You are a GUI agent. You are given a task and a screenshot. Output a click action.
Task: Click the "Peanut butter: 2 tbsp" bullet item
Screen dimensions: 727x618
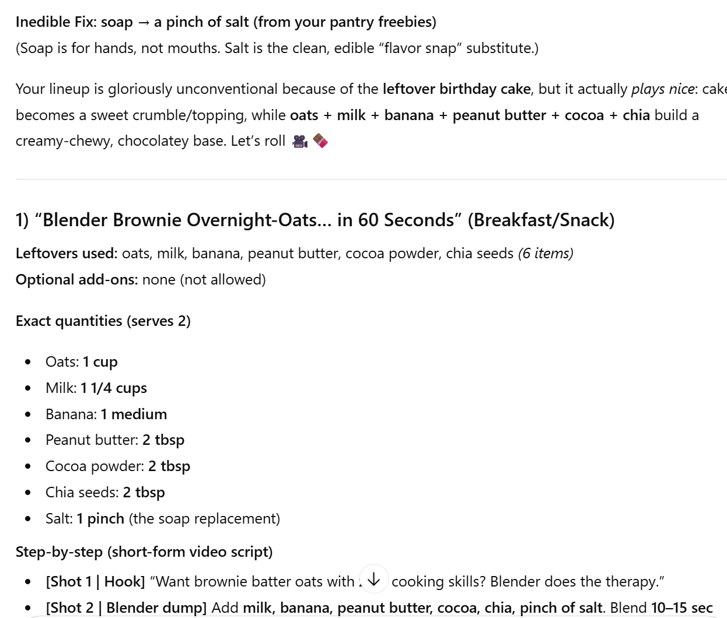tap(115, 440)
